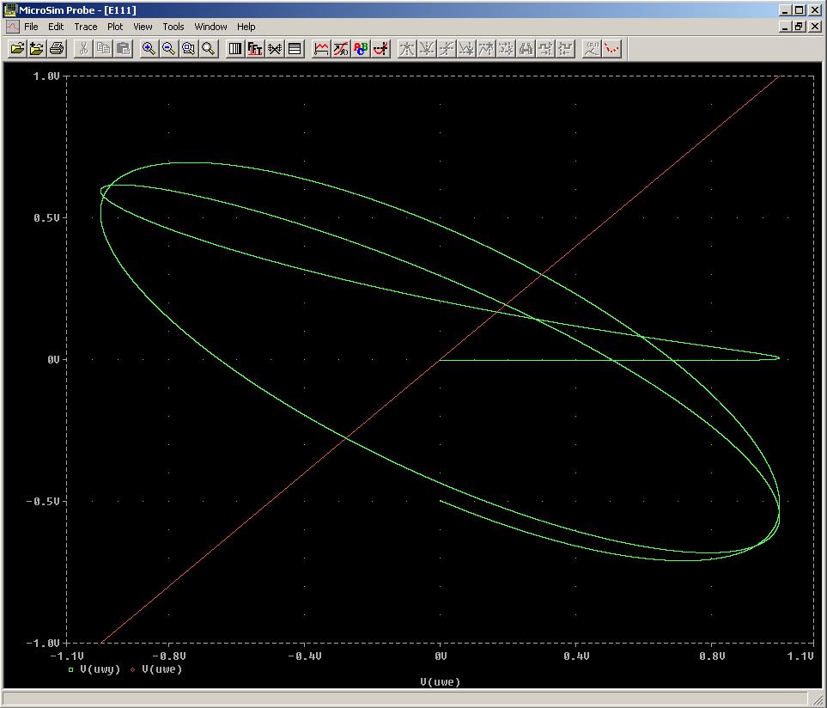Open the Plot menu
The image size is (827, 708).
click(115, 27)
